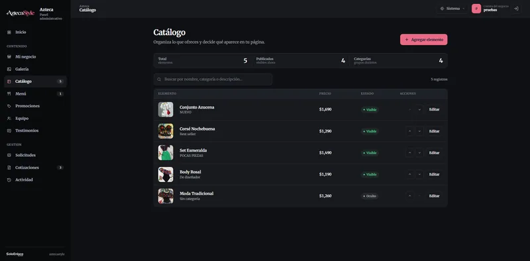Image resolution: width=530 pixels, height=261 pixels.
Task: Click the pruebas account avatar
Action: 476,9
